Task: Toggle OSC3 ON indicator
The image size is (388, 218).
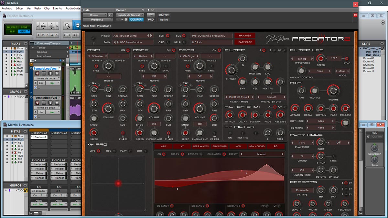Action: click(x=219, y=50)
